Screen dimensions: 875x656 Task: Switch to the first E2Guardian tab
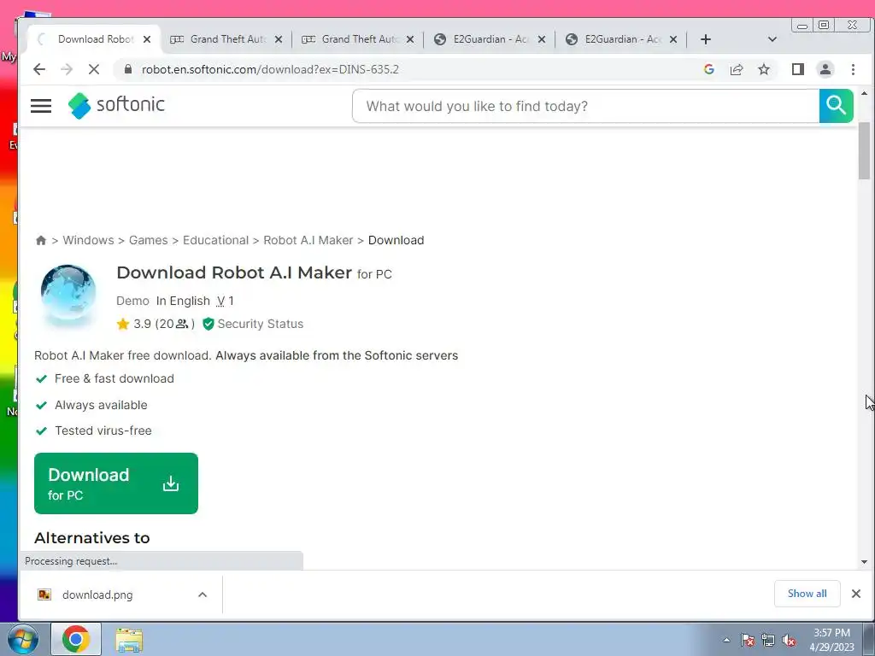click(x=490, y=39)
